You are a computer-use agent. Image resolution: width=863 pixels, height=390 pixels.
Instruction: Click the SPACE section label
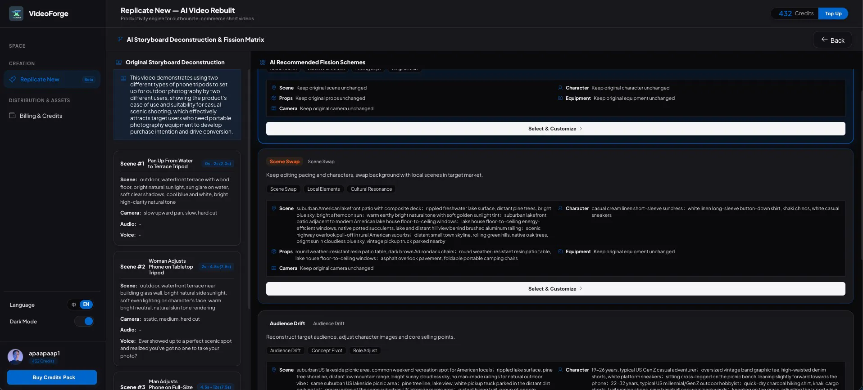(17, 46)
